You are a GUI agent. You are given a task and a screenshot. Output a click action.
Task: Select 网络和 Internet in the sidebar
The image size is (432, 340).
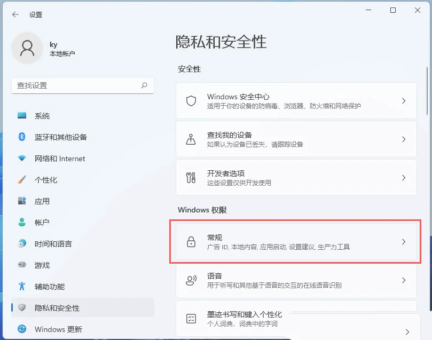coord(60,159)
